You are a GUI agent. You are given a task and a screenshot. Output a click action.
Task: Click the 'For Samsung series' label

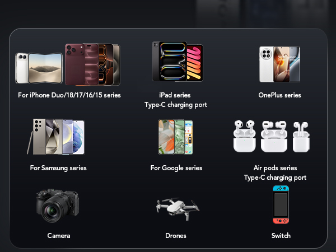[x=58, y=168]
